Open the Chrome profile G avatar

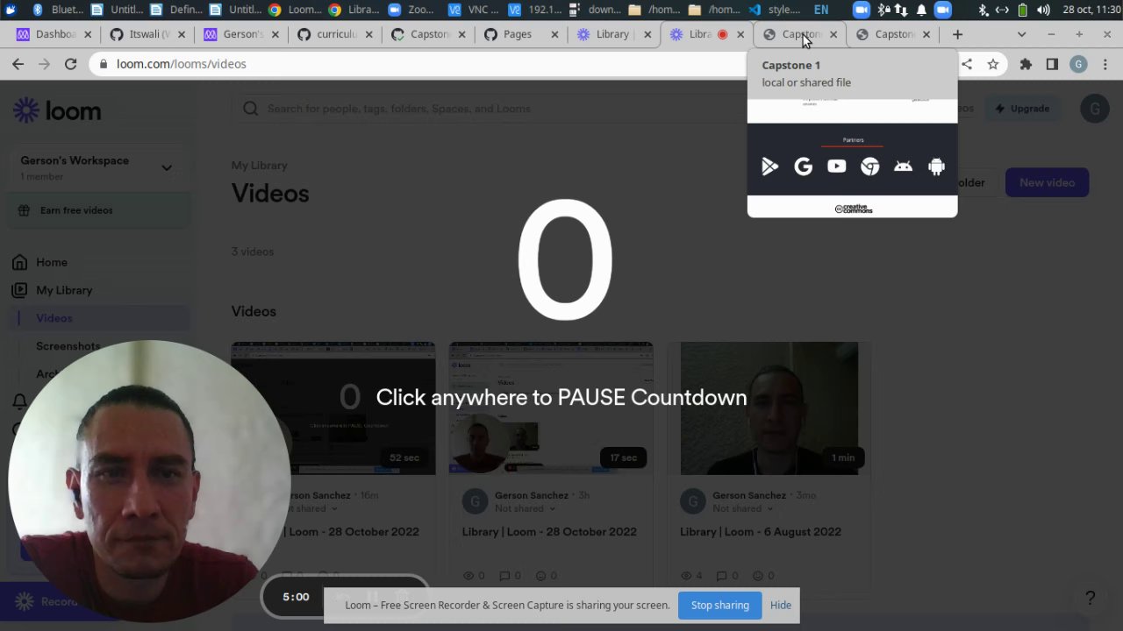coord(1079,64)
